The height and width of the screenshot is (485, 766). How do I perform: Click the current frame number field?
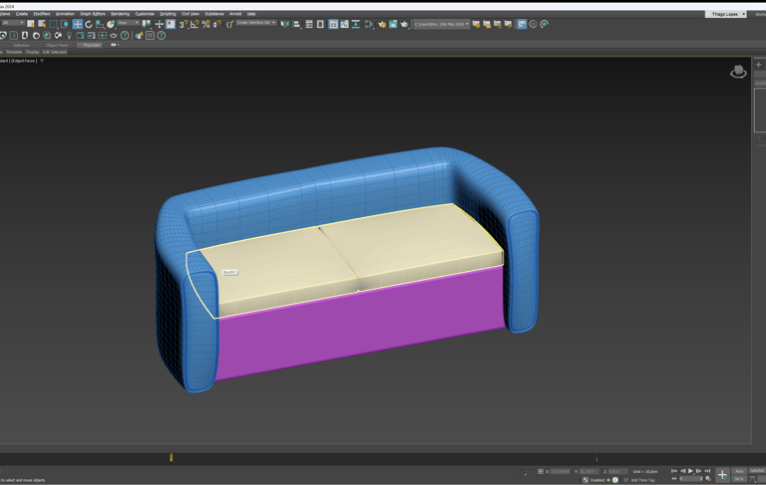691,479
